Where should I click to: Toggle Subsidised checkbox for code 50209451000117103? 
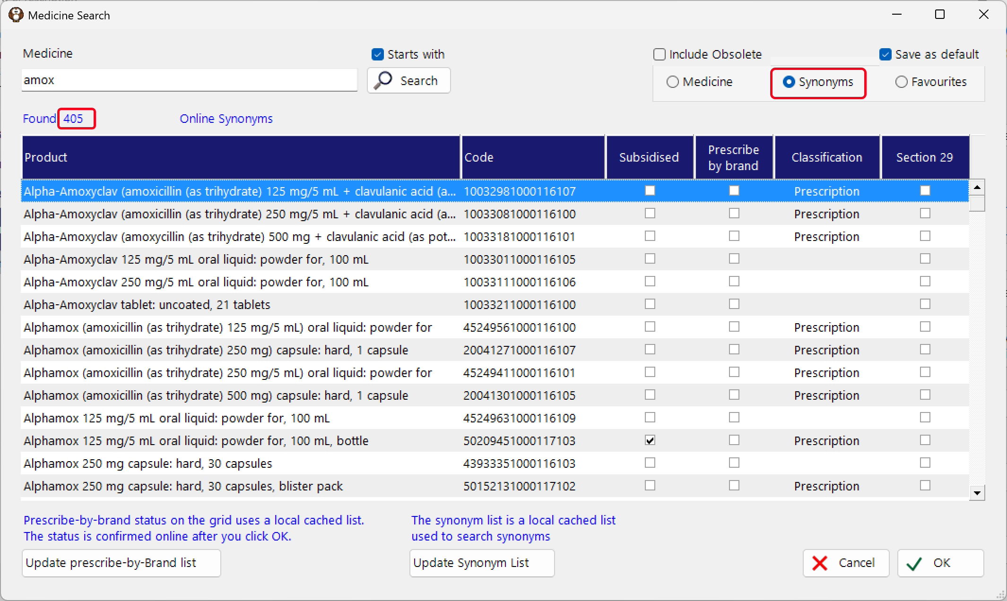tap(650, 440)
